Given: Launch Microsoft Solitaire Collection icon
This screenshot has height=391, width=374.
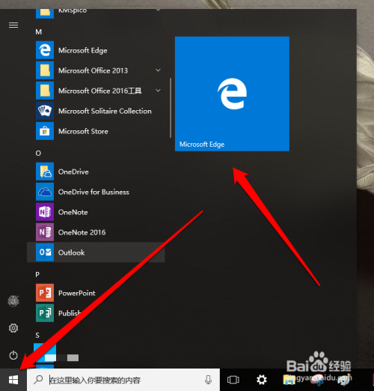Looking at the screenshot, I should [x=45, y=111].
